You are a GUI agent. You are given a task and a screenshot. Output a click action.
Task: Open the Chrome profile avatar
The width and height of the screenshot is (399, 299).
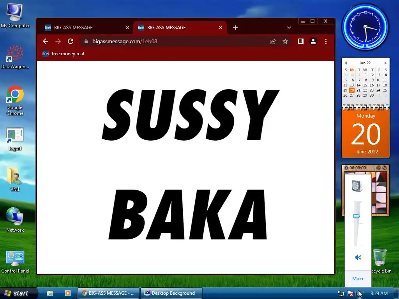(x=313, y=41)
